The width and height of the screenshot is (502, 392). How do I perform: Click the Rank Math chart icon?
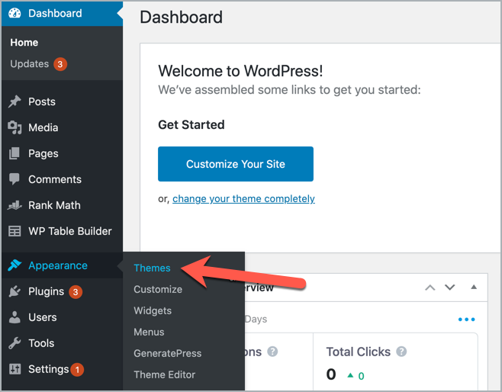[14, 205]
